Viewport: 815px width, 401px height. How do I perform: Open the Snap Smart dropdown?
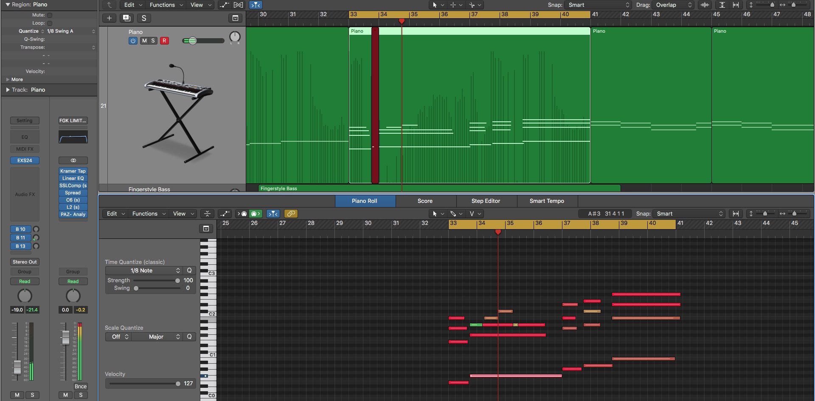(x=599, y=5)
